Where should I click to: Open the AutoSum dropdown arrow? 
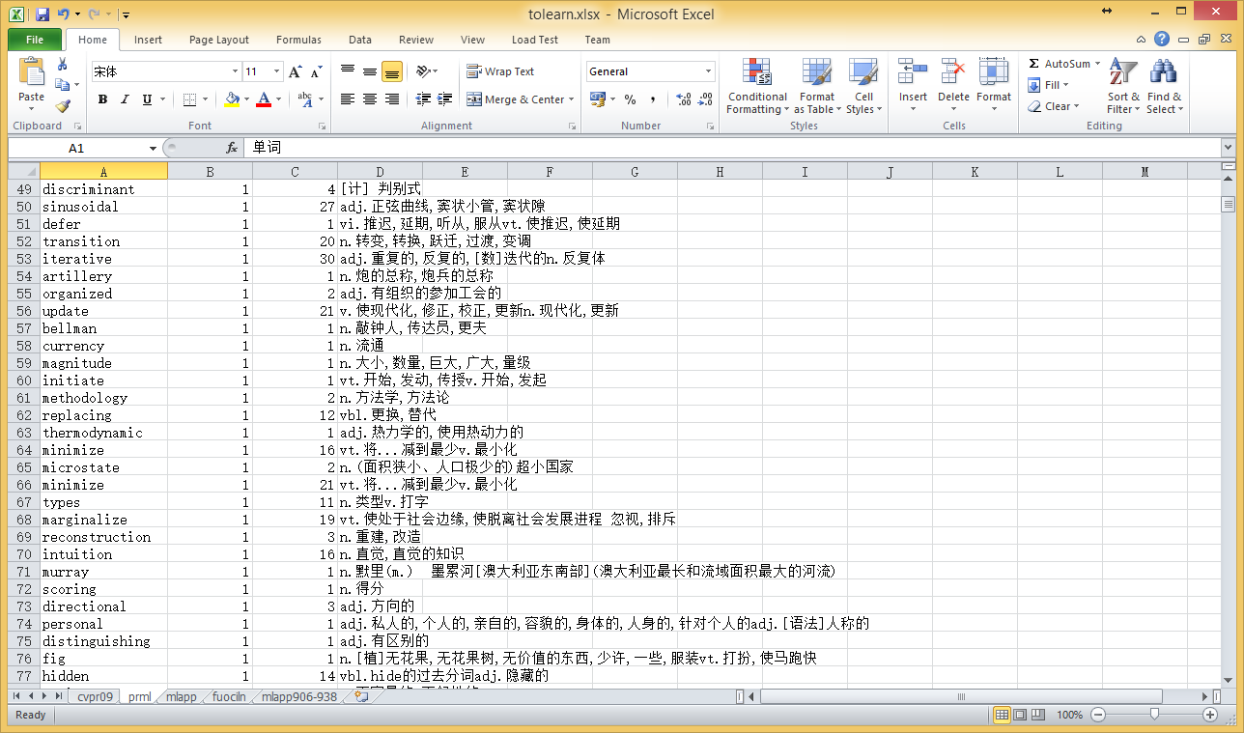pos(1097,64)
